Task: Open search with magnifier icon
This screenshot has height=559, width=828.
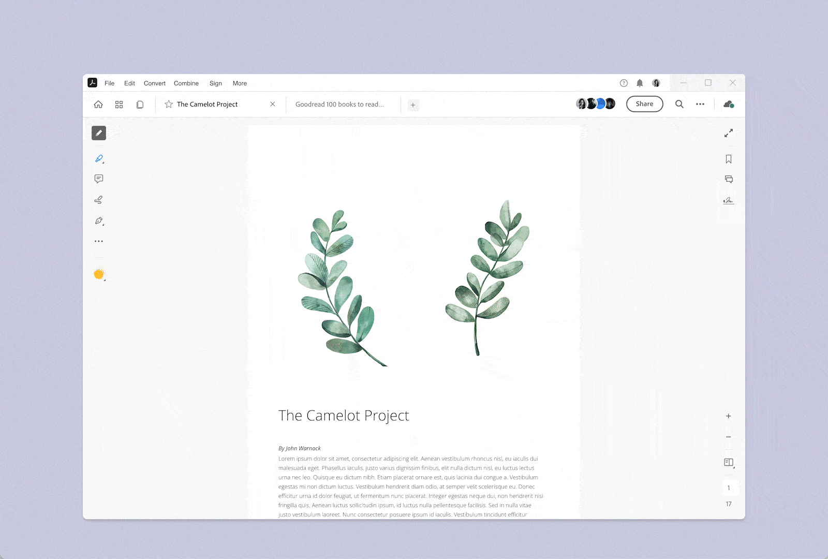Action: (679, 104)
